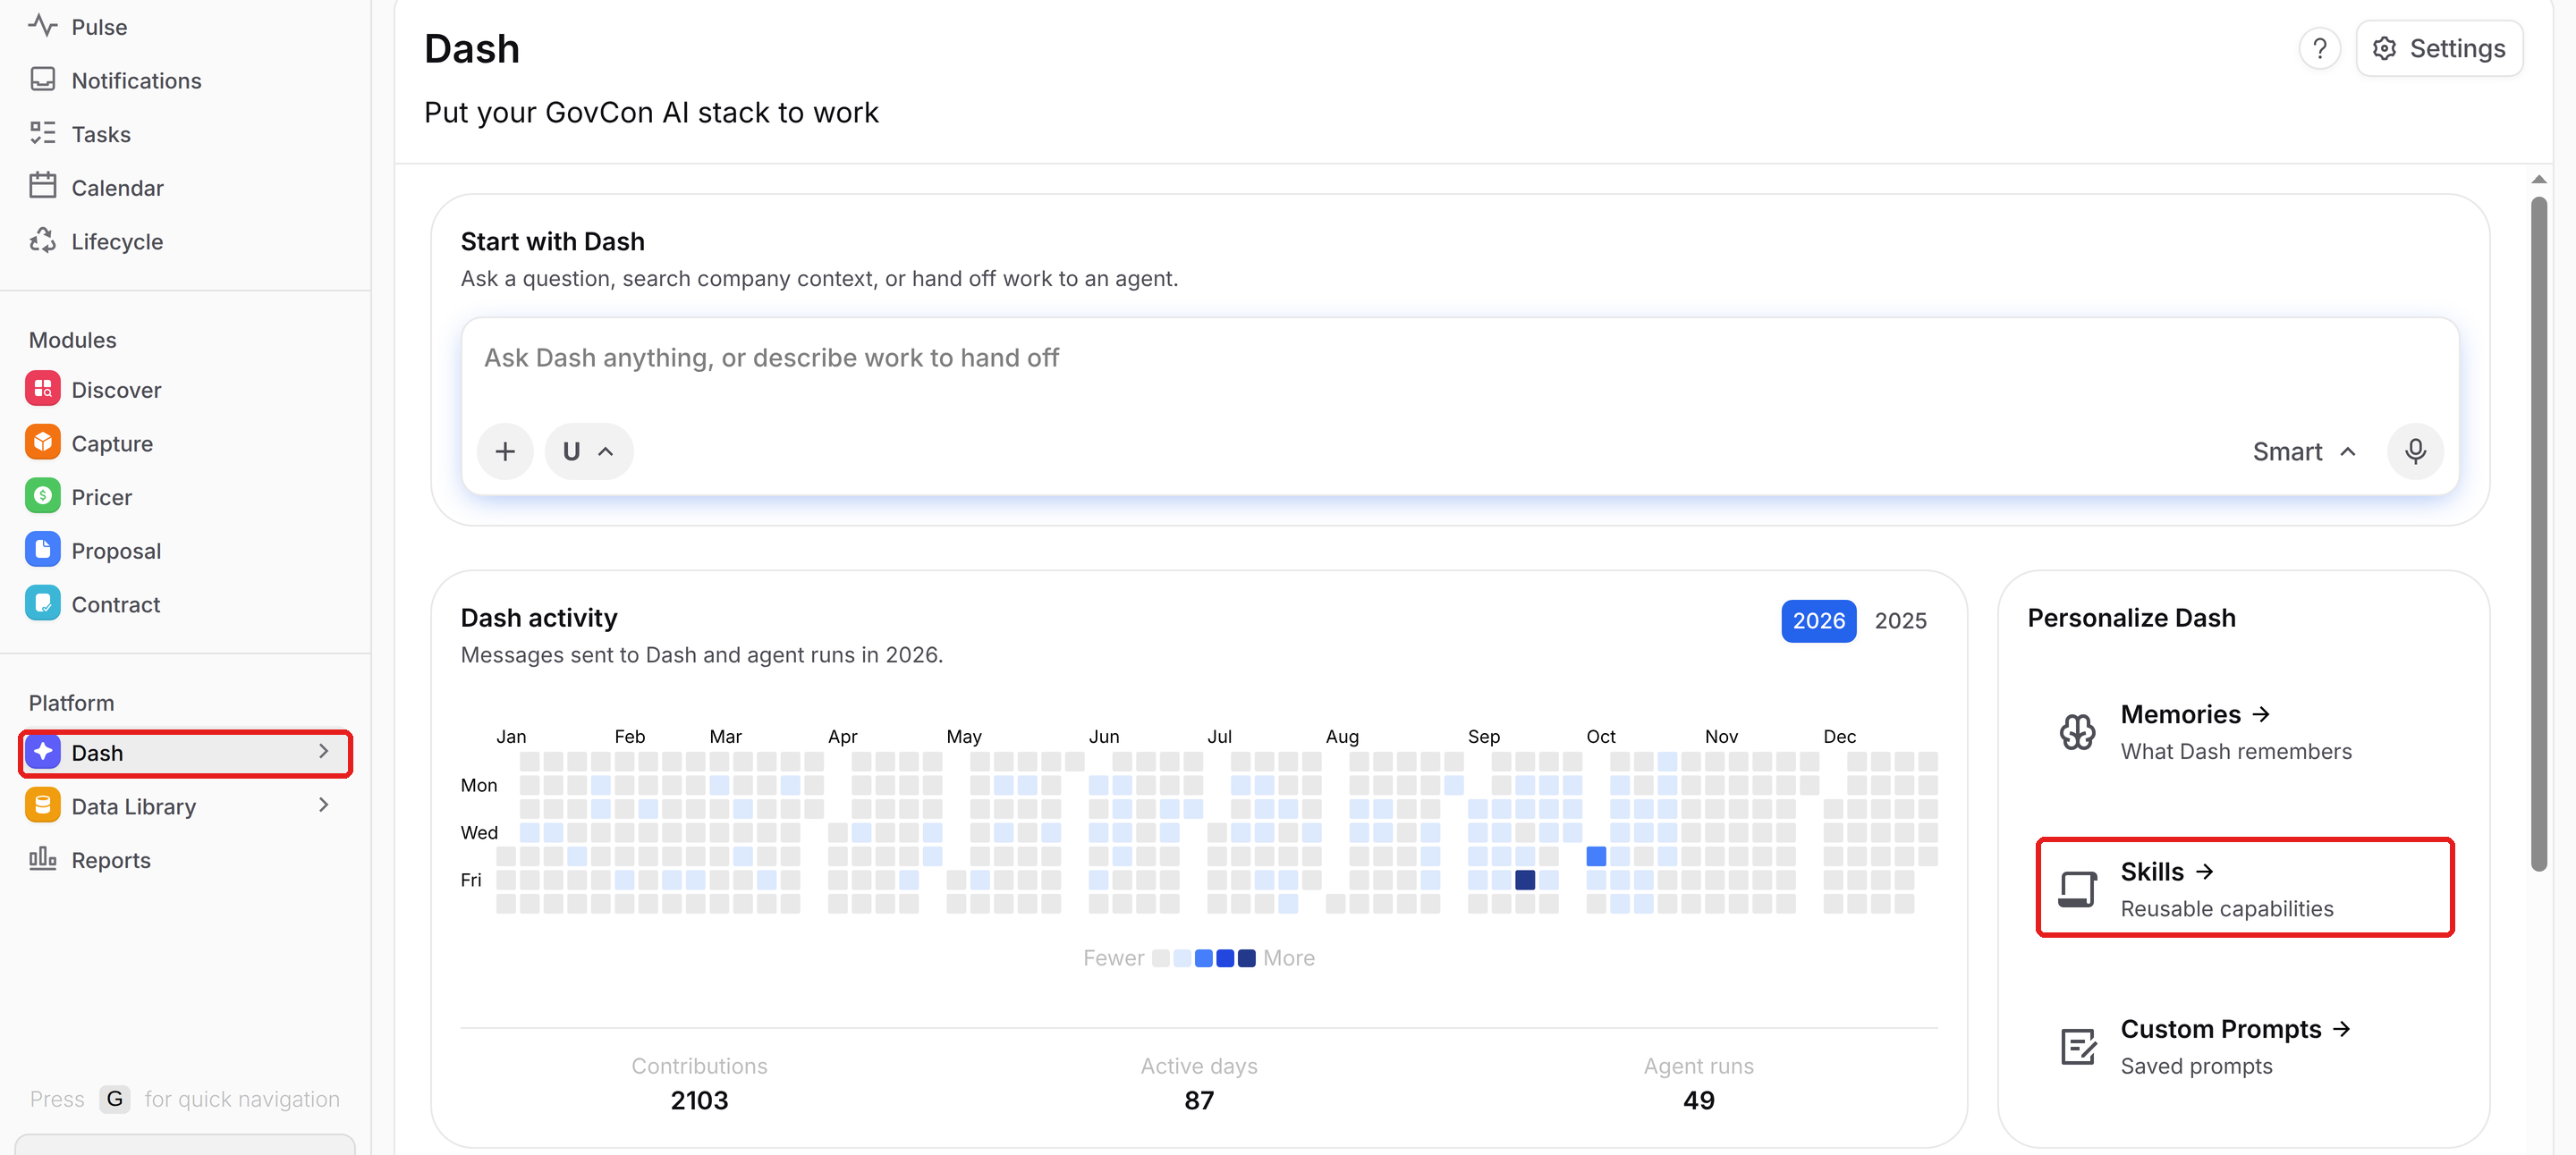Click the Skills laptop icon
The width and height of the screenshot is (2576, 1155).
coord(2077,889)
